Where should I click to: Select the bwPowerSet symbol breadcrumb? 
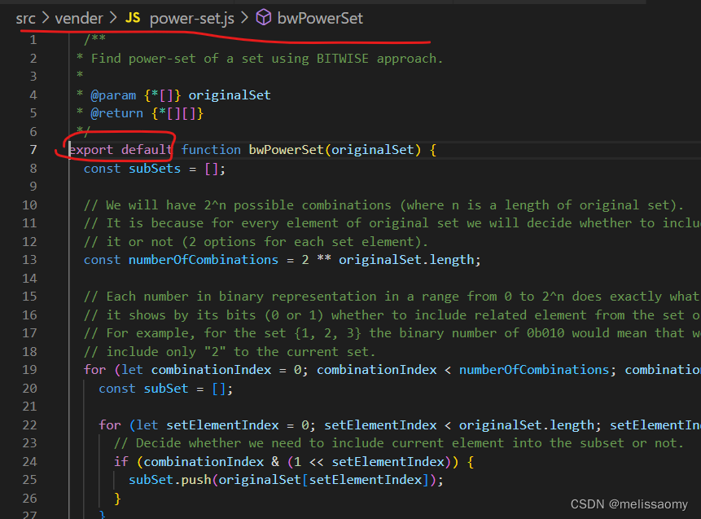(320, 19)
